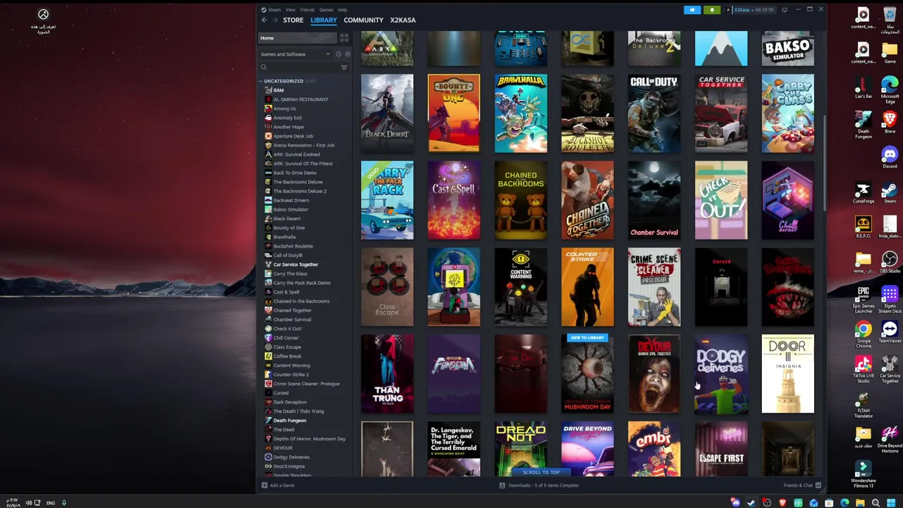
Task: Toggle the ready-to-play filter icon
Action: pyautogui.click(x=347, y=54)
